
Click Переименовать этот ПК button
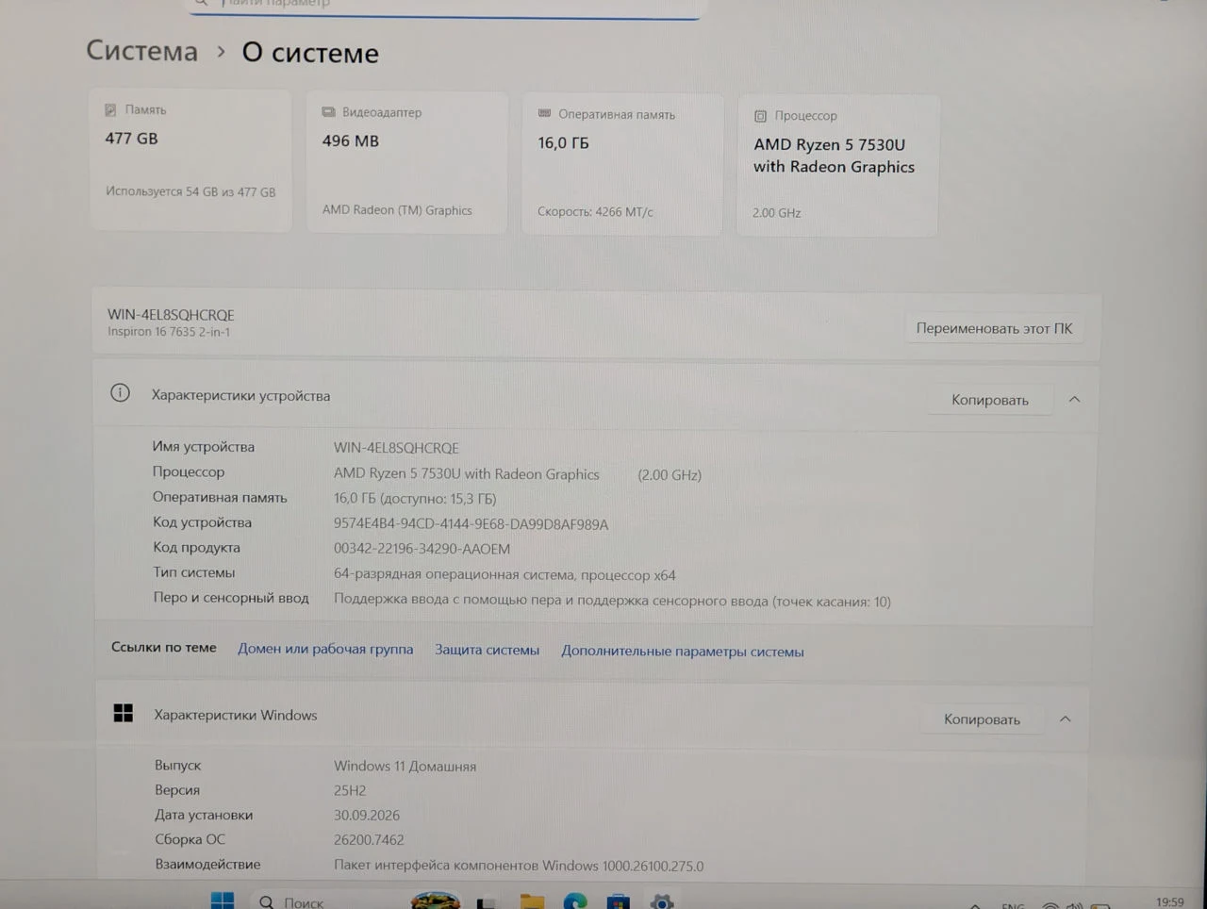click(994, 328)
